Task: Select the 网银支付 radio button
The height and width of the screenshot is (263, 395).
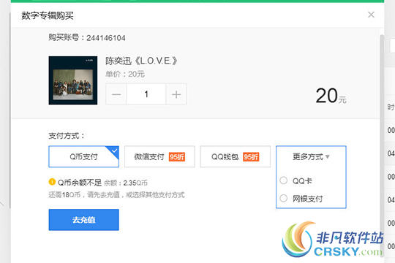Action: [284, 198]
